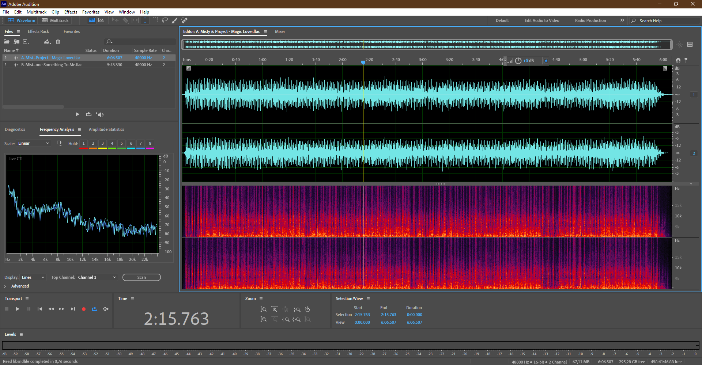The width and height of the screenshot is (702, 365).
Task: Click the HUD volume adjust knob
Action: [518, 61]
